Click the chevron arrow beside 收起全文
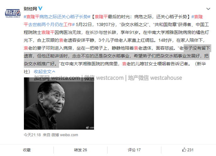216x156 pixels. point(54,72)
